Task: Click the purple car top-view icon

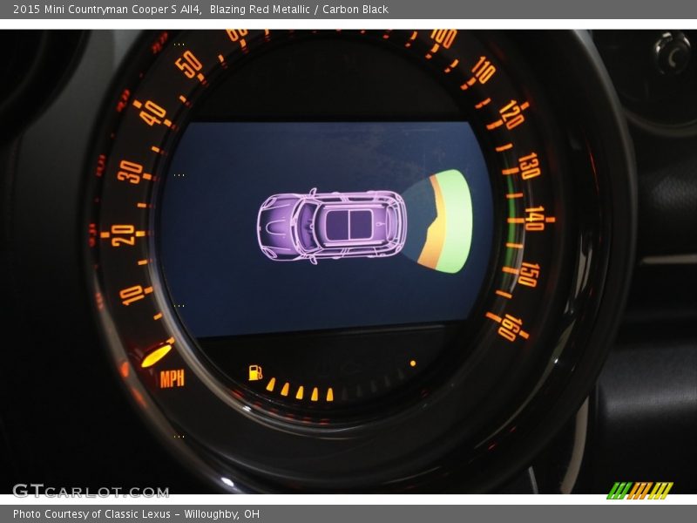Action: click(x=331, y=225)
